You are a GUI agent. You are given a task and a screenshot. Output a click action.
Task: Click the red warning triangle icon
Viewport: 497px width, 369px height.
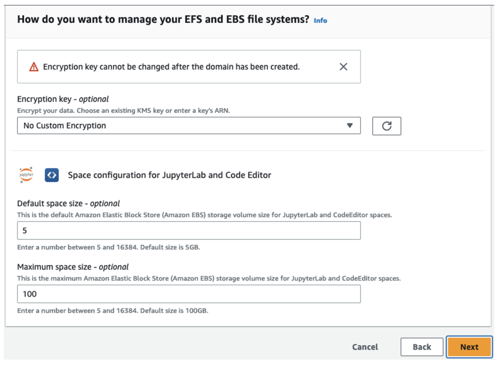point(33,67)
